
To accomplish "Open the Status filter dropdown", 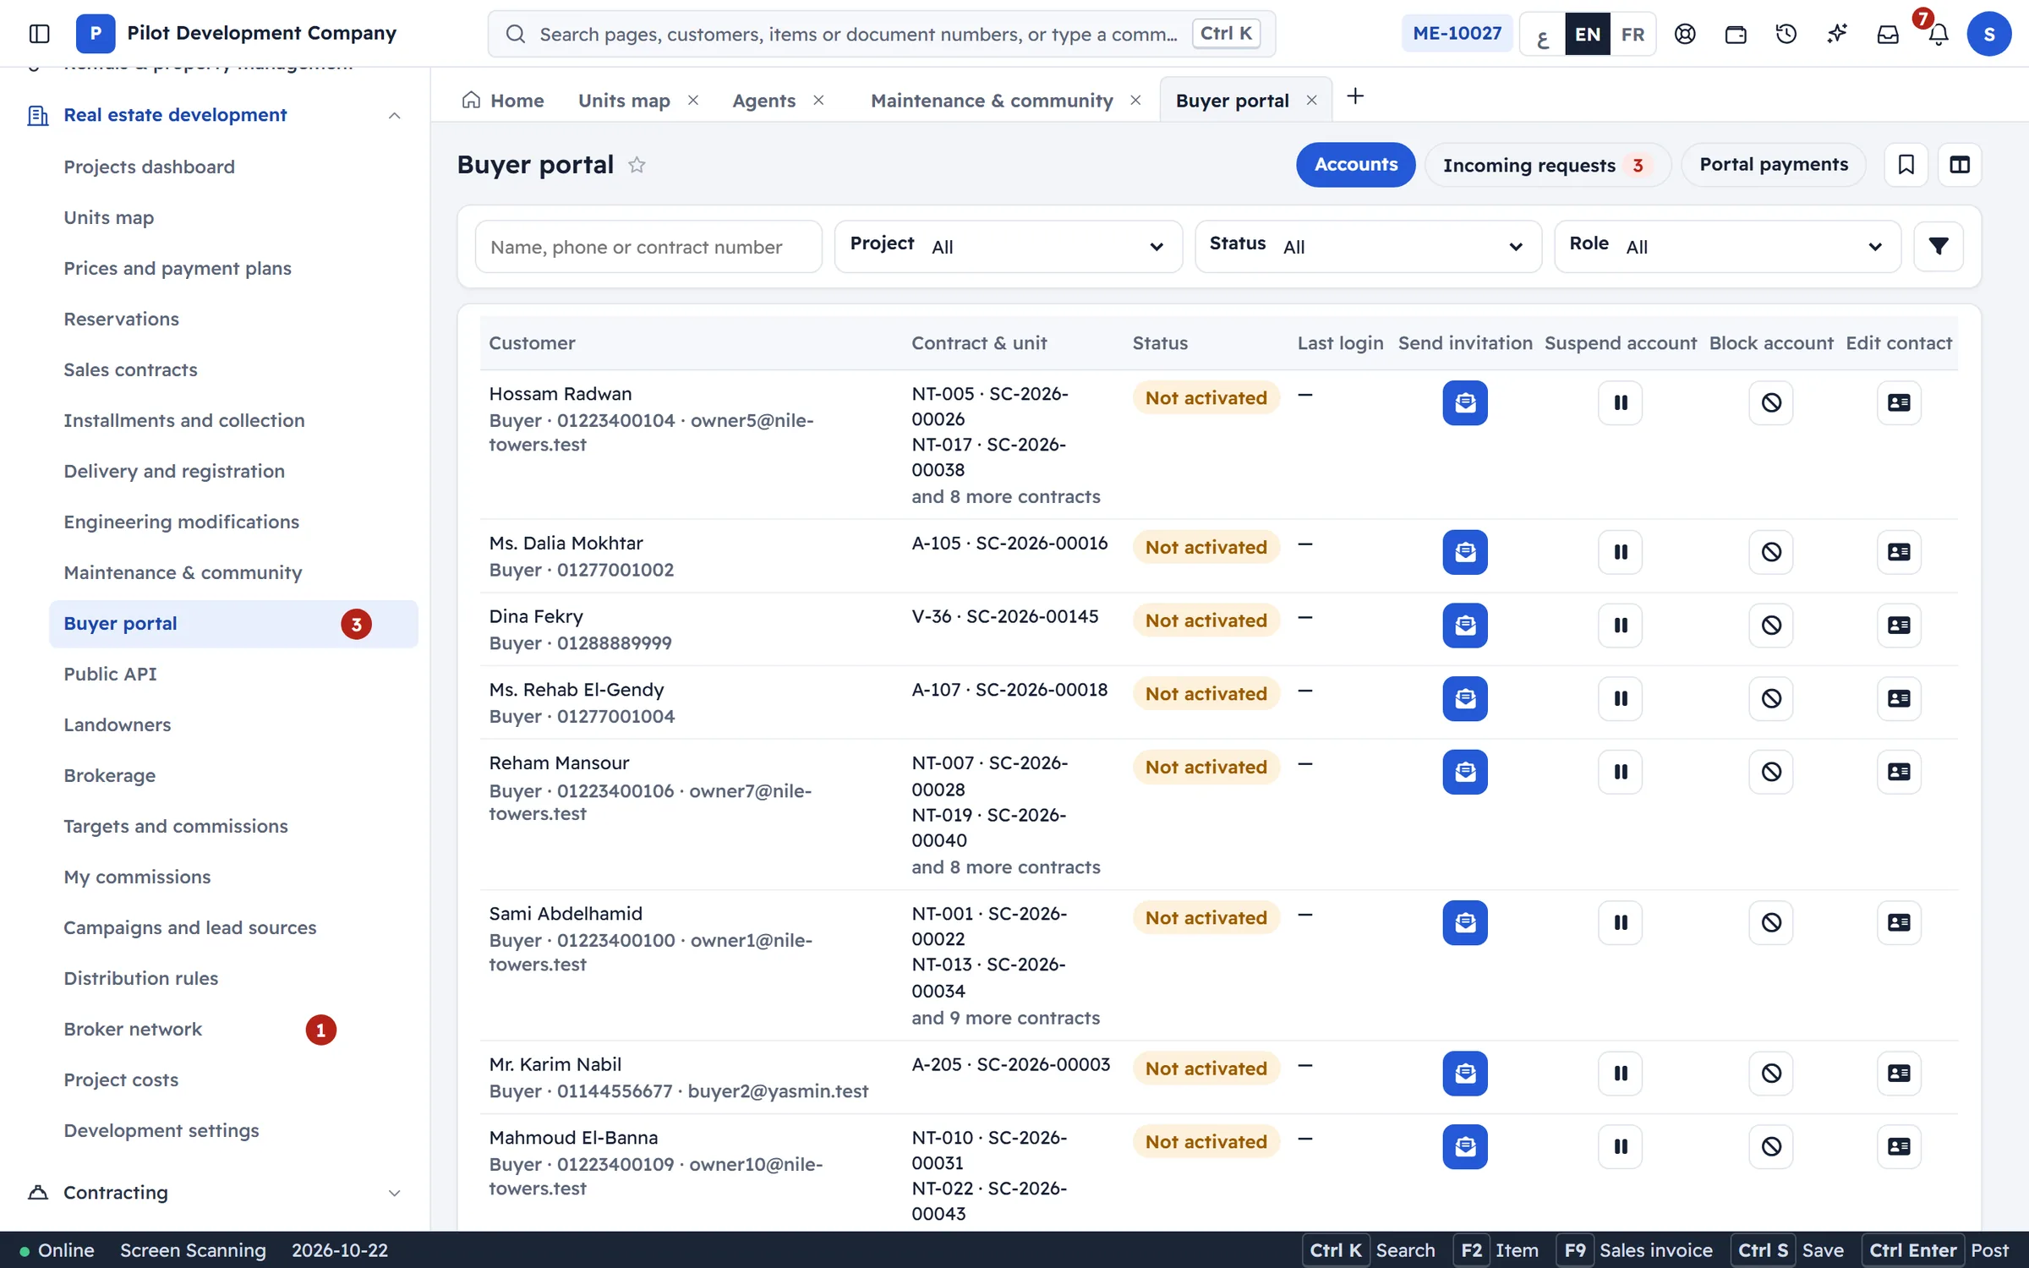I will [x=1368, y=246].
